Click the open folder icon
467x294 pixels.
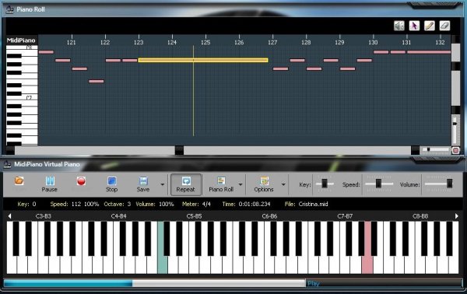[x=19, y=180]
